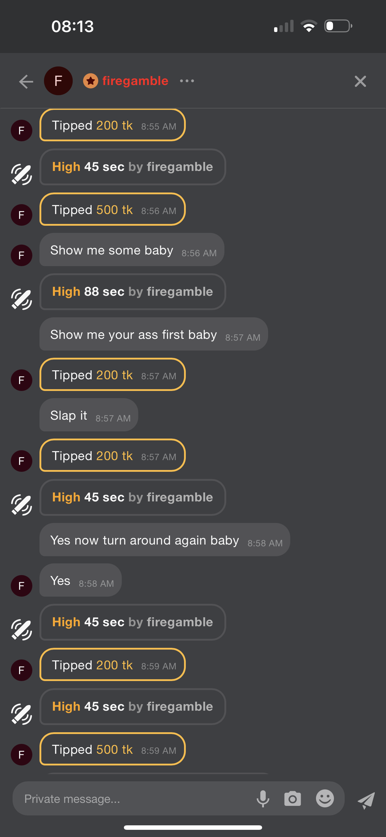Select "Yes now turn around again baby" message
Viewport: 386px width, 837px height.
click(164, 540)
